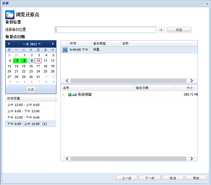Viewport: 211px width, 185px height.
Task: Focus the 选择备份位置 input field
Action: 105,30
